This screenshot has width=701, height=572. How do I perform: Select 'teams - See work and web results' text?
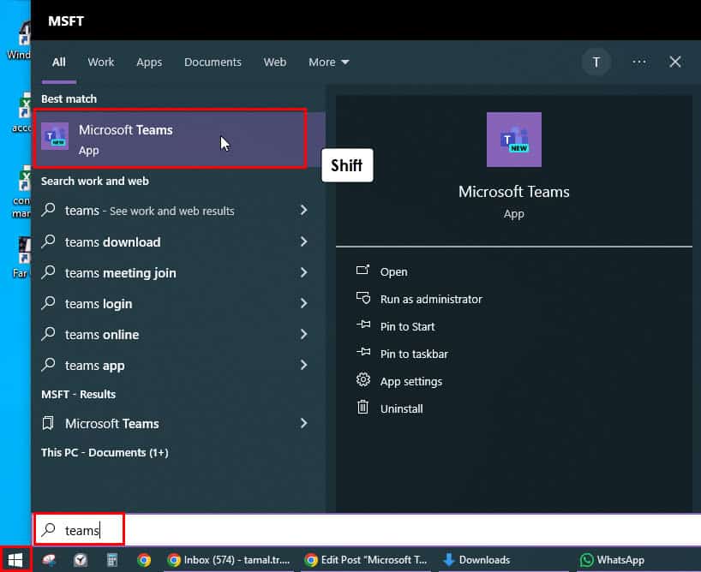[149, 211]
